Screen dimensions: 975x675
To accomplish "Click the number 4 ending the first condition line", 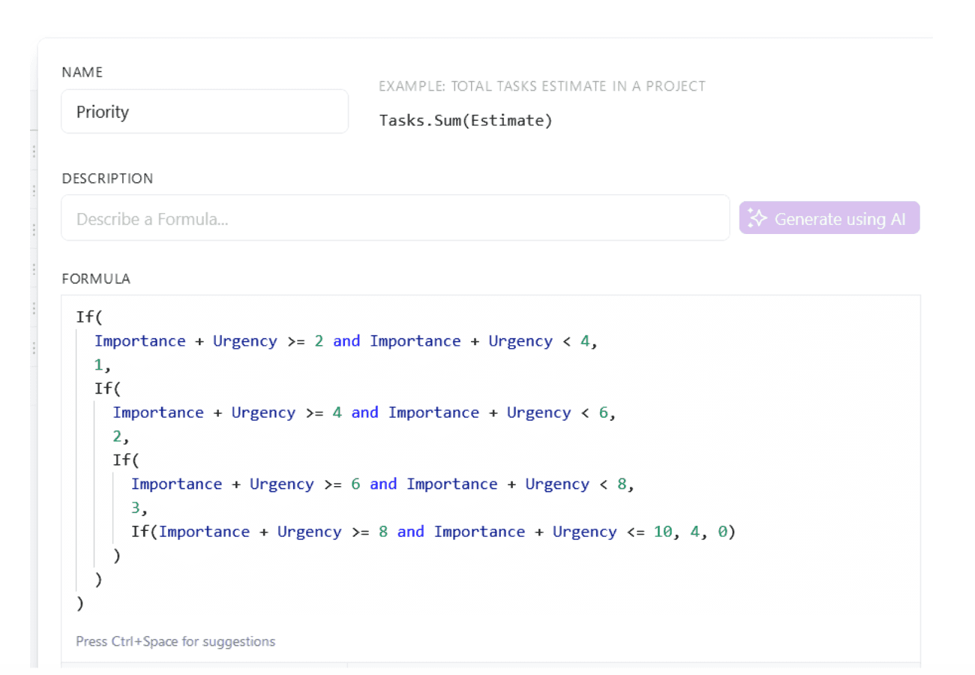I will click(x=585, y=340).
